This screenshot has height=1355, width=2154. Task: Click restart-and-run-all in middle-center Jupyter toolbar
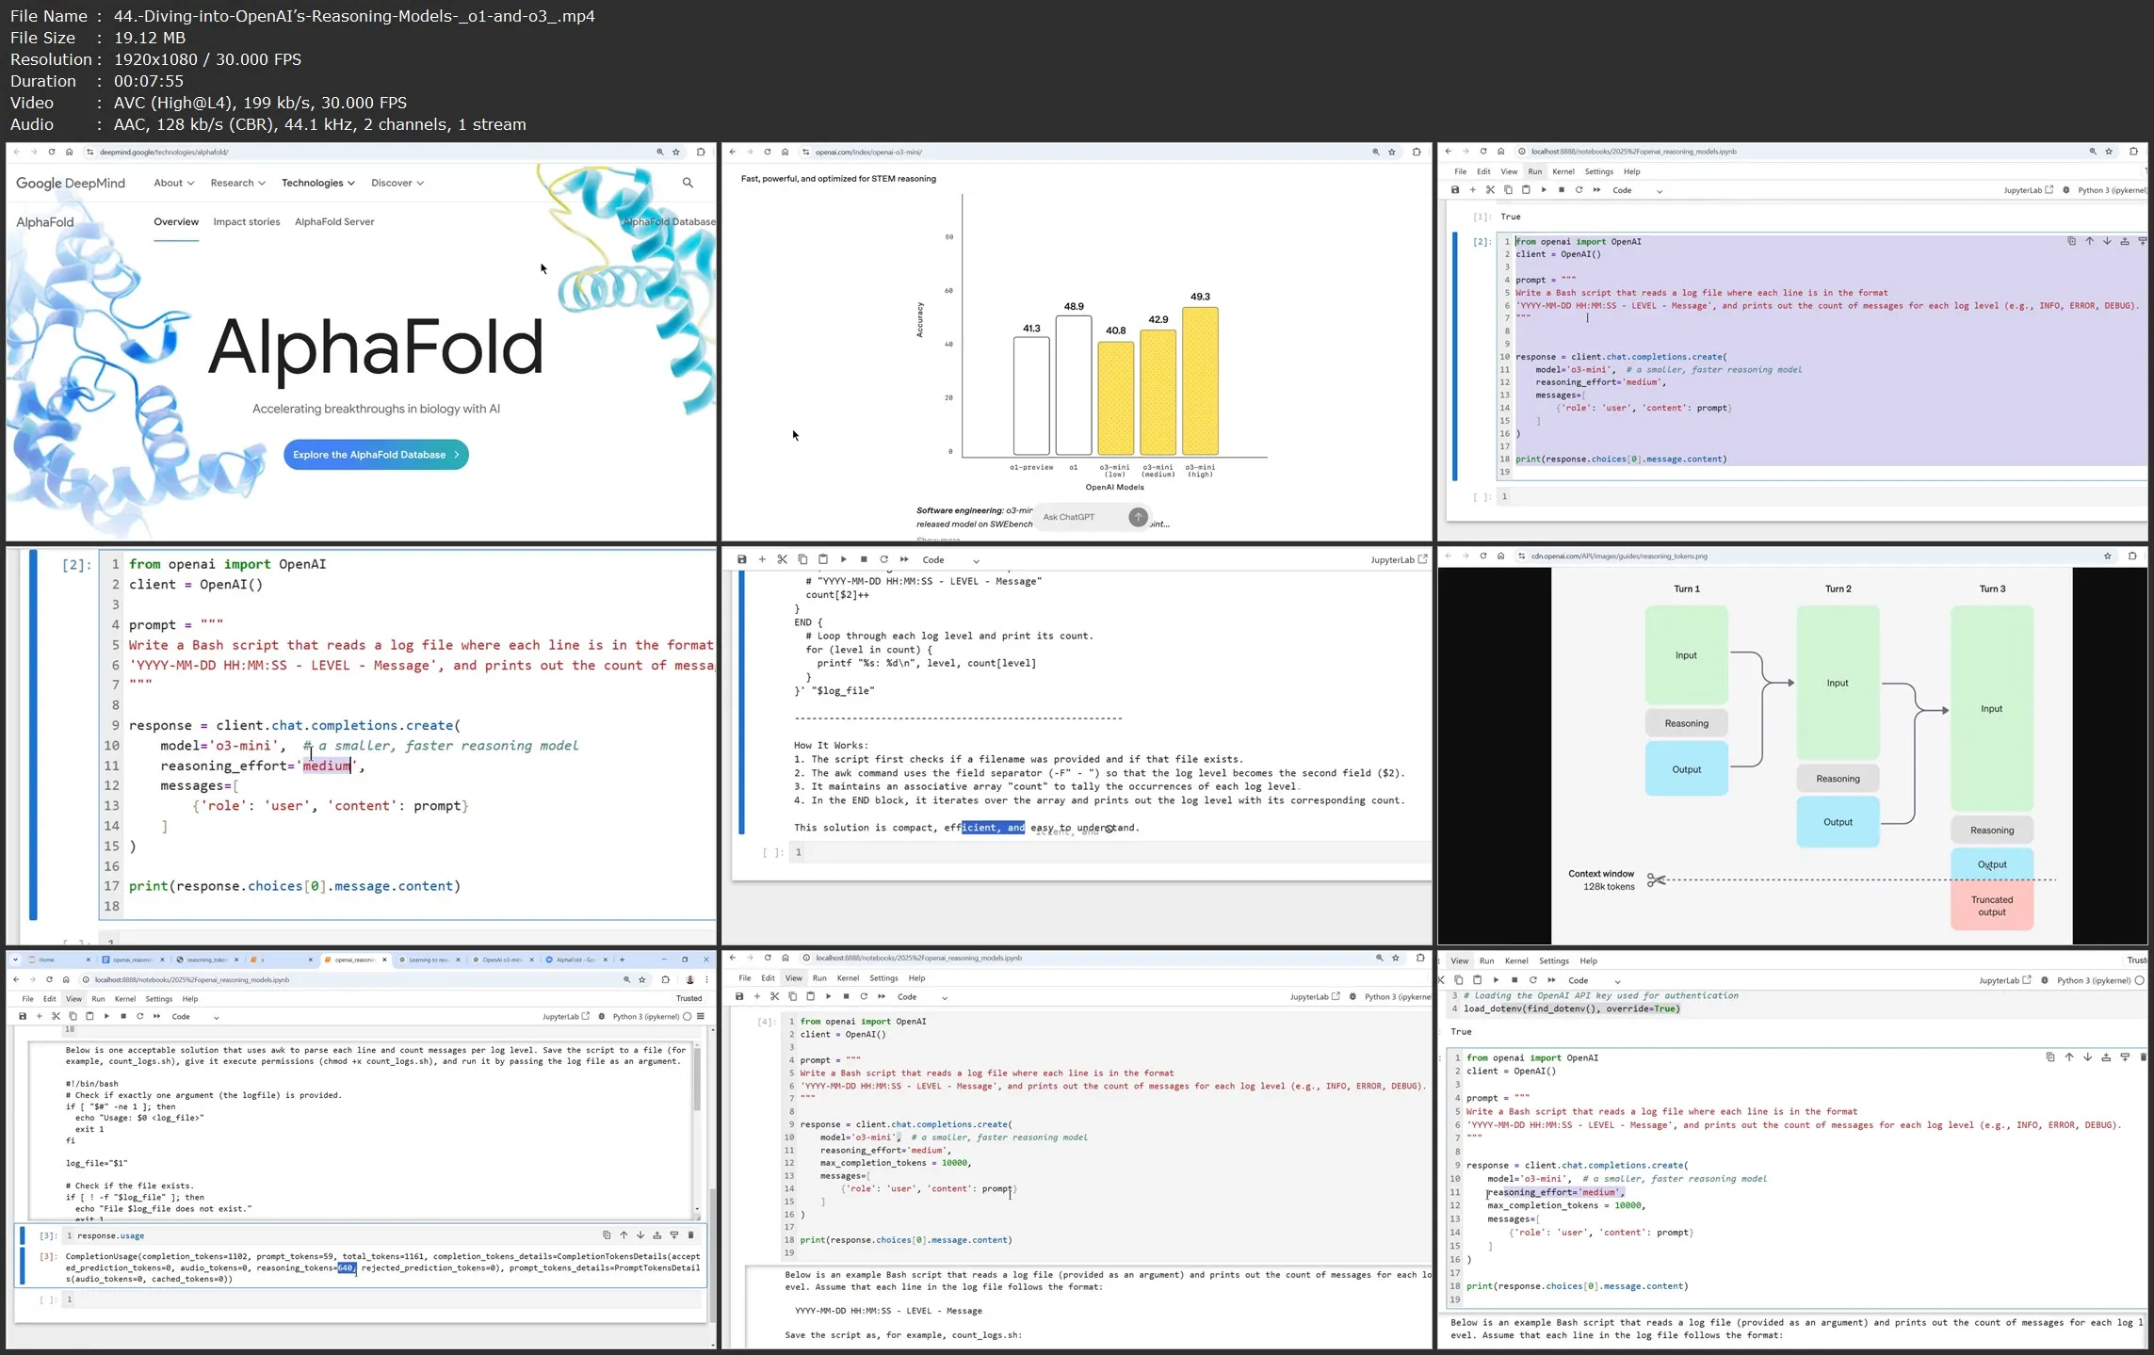click(x=904, y=559)
